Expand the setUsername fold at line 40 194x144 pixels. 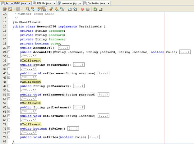pyautogui.click(x=9, y=73)
